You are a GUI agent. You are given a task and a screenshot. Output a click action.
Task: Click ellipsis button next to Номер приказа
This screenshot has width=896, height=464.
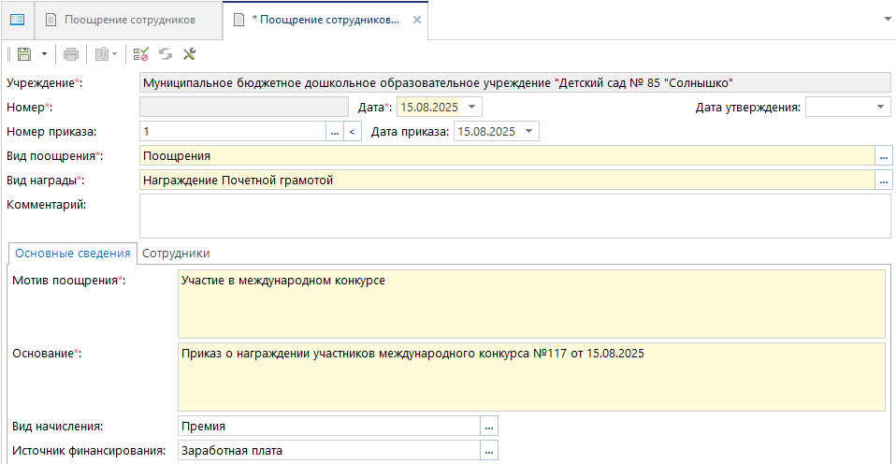tap(335, 132)
